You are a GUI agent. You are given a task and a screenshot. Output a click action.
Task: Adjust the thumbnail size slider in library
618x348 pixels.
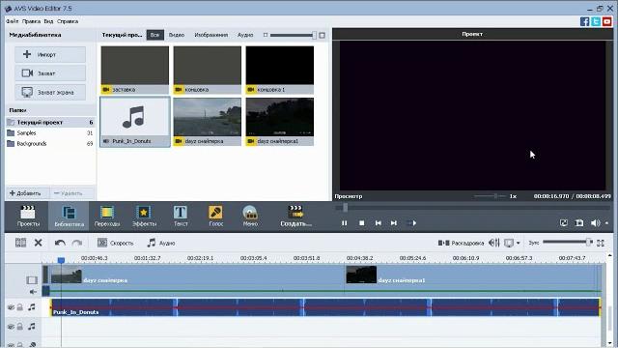293,35
